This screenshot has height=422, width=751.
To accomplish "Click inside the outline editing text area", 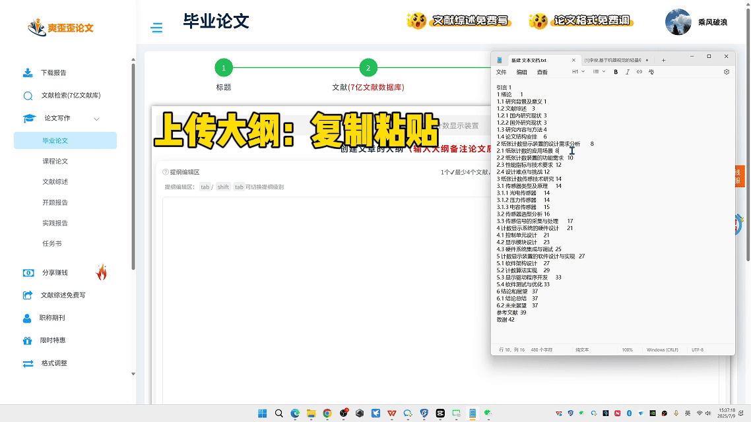I will [323, 297].
